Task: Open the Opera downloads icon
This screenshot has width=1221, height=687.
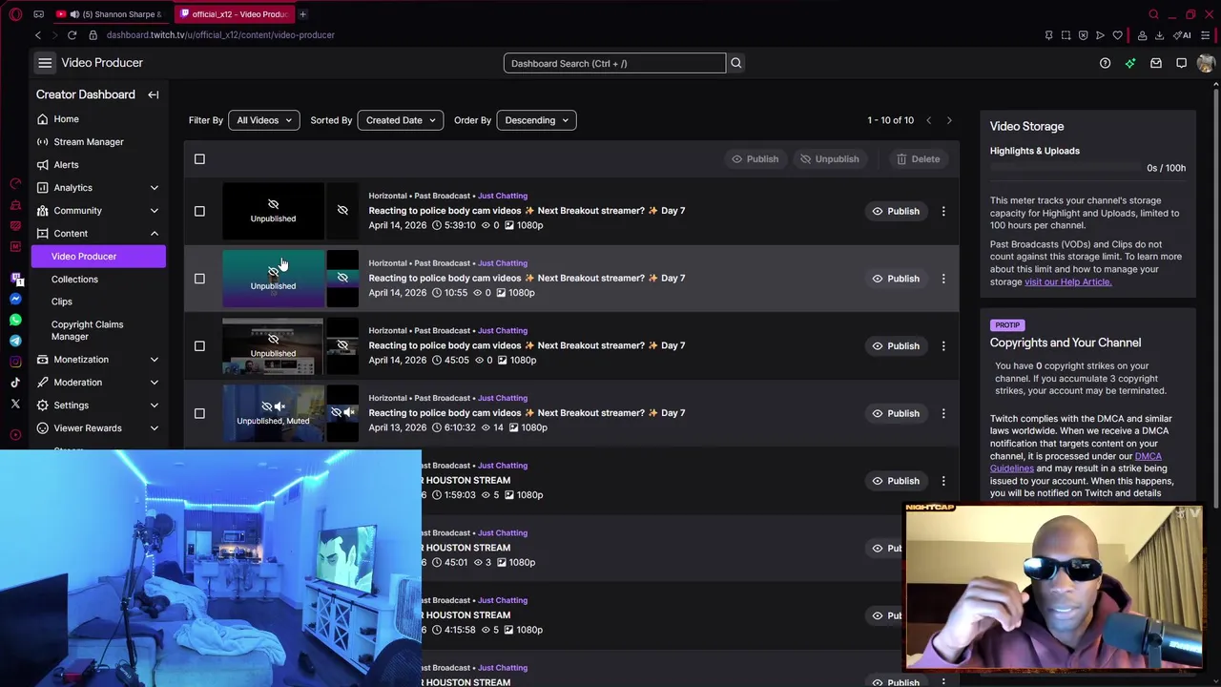Action: point(1159,35)
